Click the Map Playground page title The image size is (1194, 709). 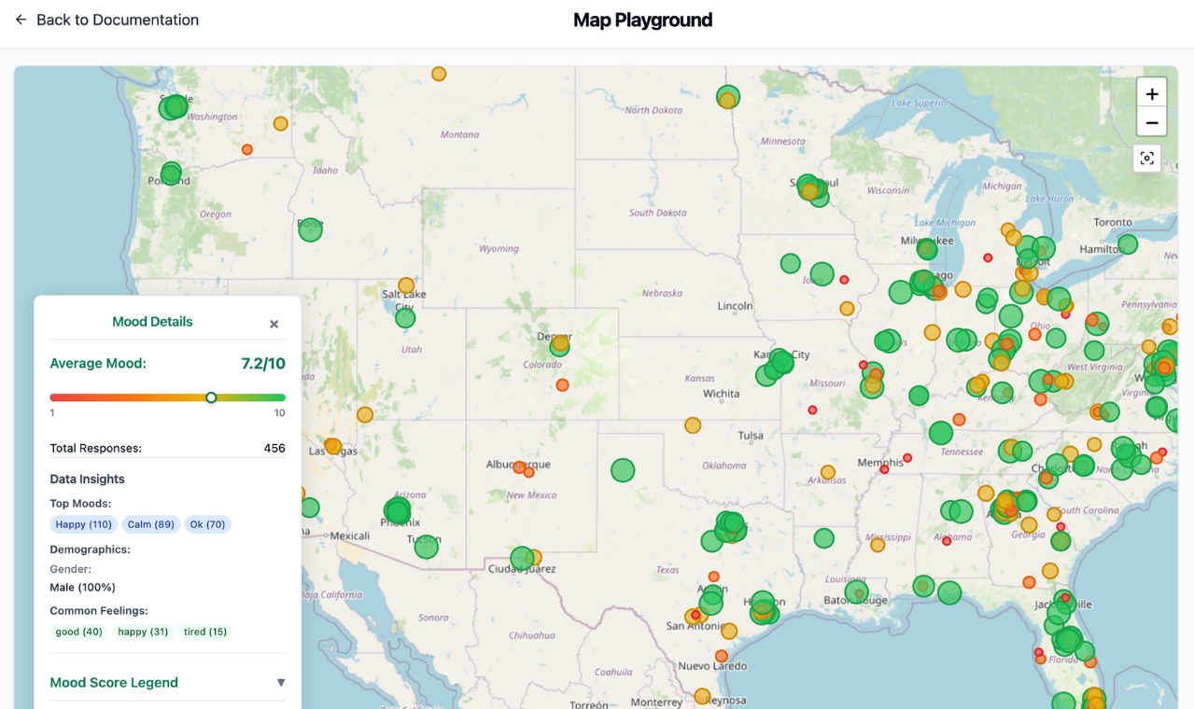click(643, 20)
